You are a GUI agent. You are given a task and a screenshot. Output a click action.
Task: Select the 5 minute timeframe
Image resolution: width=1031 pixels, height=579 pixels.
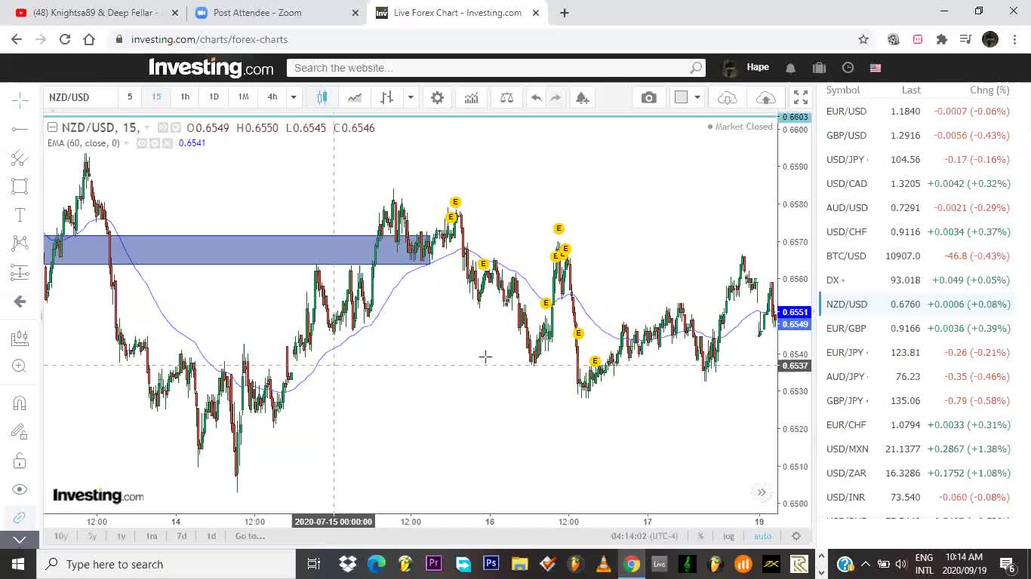[x=129, y=96]
